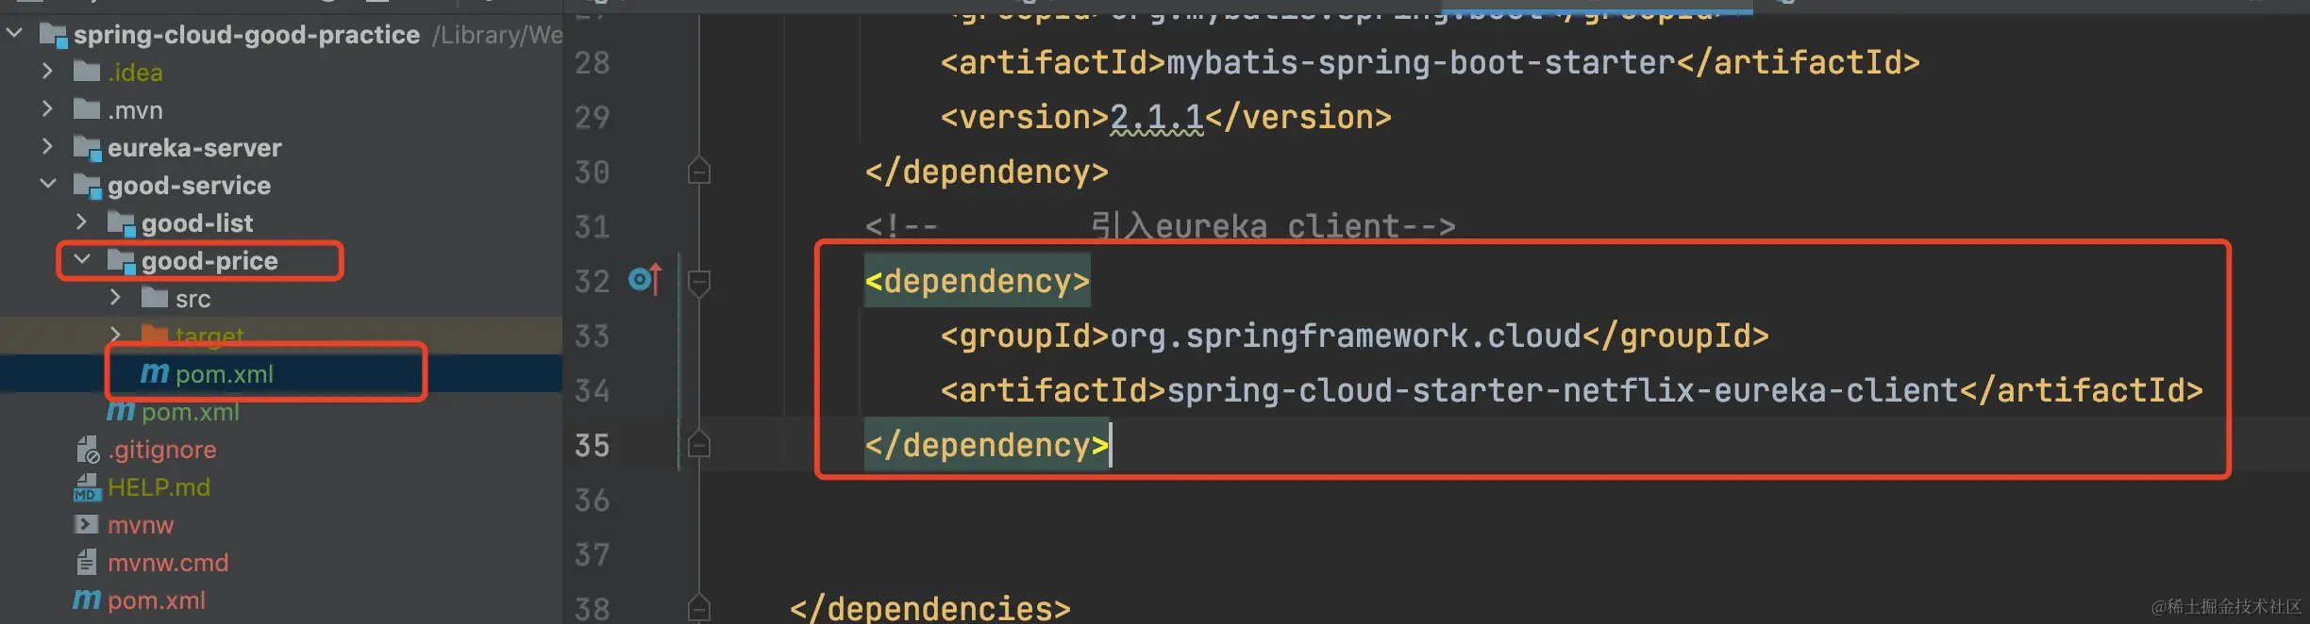Click the .gitignore file icon
The height and width of the screenshot is (624, 2310).
tap(87, 450)
